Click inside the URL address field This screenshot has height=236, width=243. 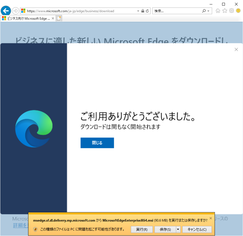coord(78,11)
